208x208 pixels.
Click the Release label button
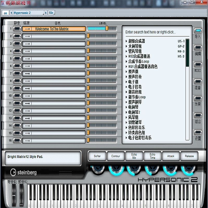coord(189,156)
